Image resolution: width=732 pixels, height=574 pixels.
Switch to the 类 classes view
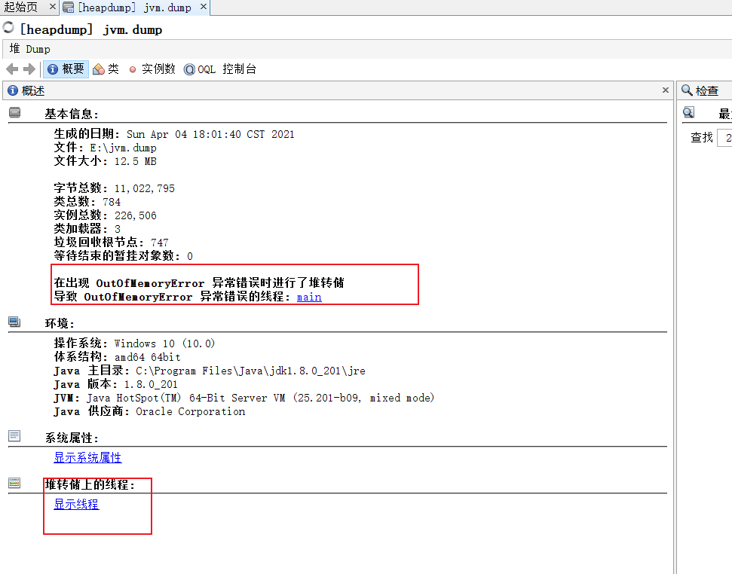point(106,69)
